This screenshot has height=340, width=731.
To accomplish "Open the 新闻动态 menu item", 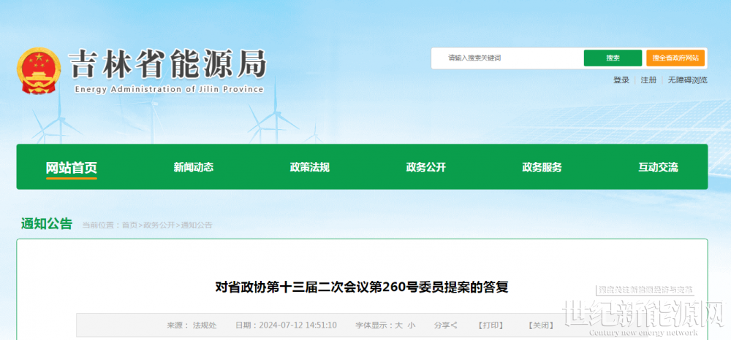I will pos(194,167).
